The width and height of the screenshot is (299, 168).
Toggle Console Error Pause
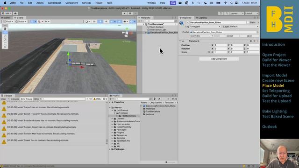coord(26,99)
